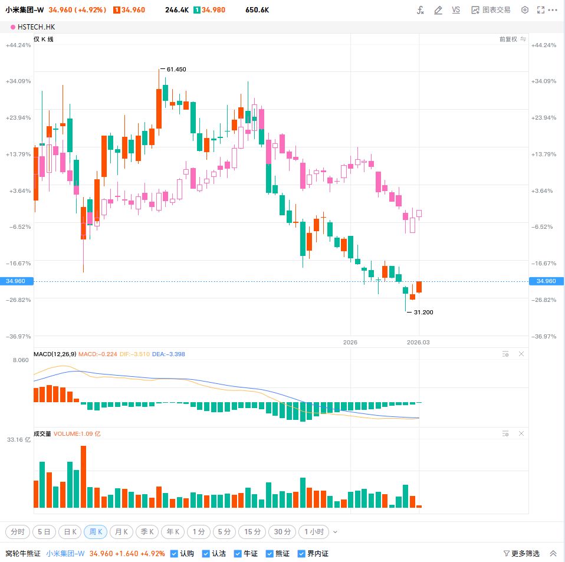565x562 pixels.
Task: Select the drawing pencil tool
Action: tap(438, 10)
